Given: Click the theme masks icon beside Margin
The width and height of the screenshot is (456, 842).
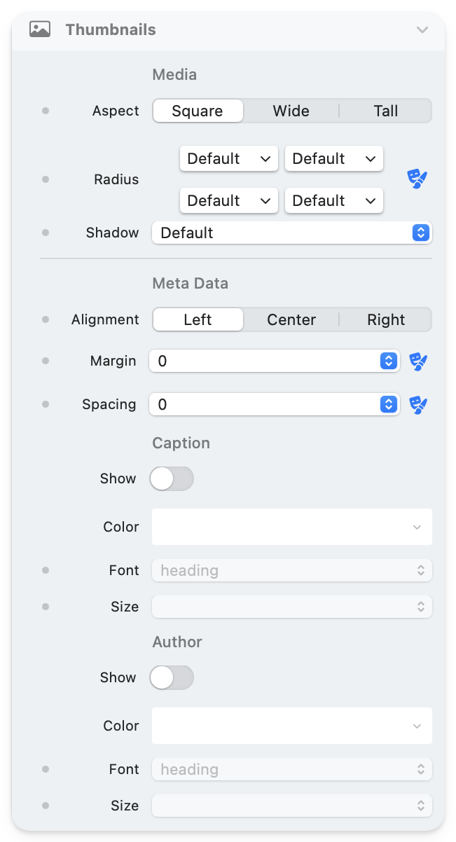Looking at the screenshot, I should [x=418, y=361].
